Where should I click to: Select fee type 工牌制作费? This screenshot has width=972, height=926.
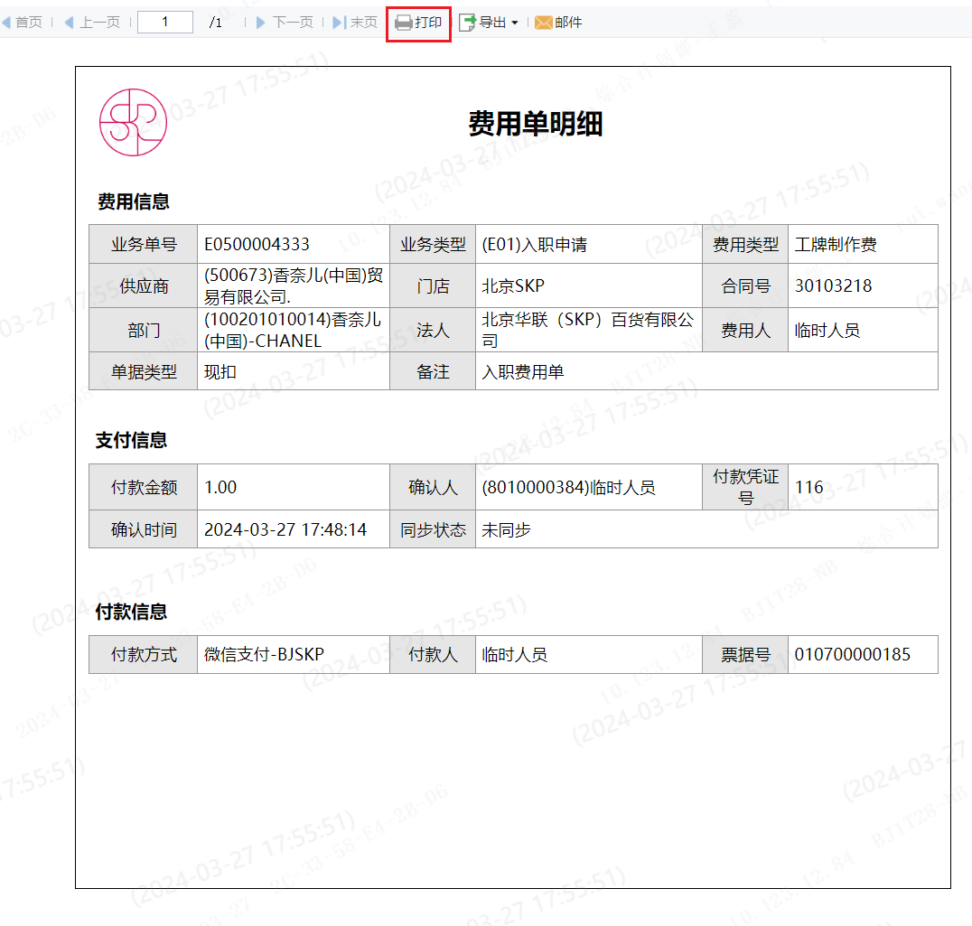[x=836, y=244]
